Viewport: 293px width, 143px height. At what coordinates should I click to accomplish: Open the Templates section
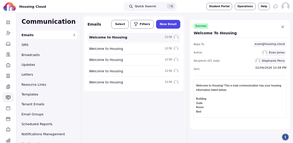(30, 94)
